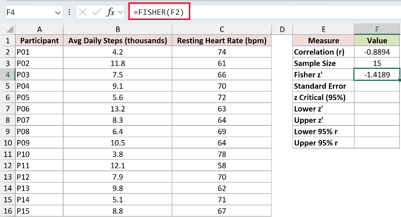The width and height of the screenshot is (401, 217).
Task: Click the Select All corner triangle
Action: (x=10, y=29)
